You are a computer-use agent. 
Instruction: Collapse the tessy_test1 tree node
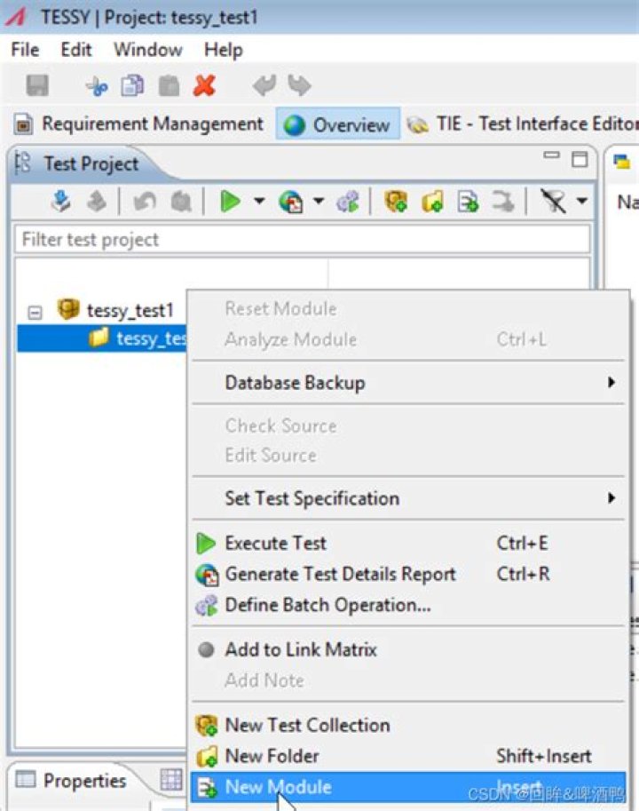[x=35, y=313]
